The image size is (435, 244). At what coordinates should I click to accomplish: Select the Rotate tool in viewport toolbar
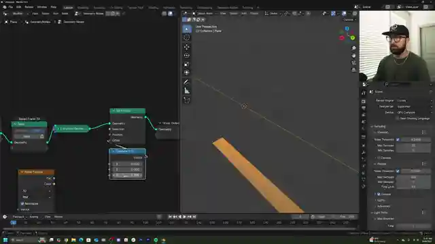(187, 56)
